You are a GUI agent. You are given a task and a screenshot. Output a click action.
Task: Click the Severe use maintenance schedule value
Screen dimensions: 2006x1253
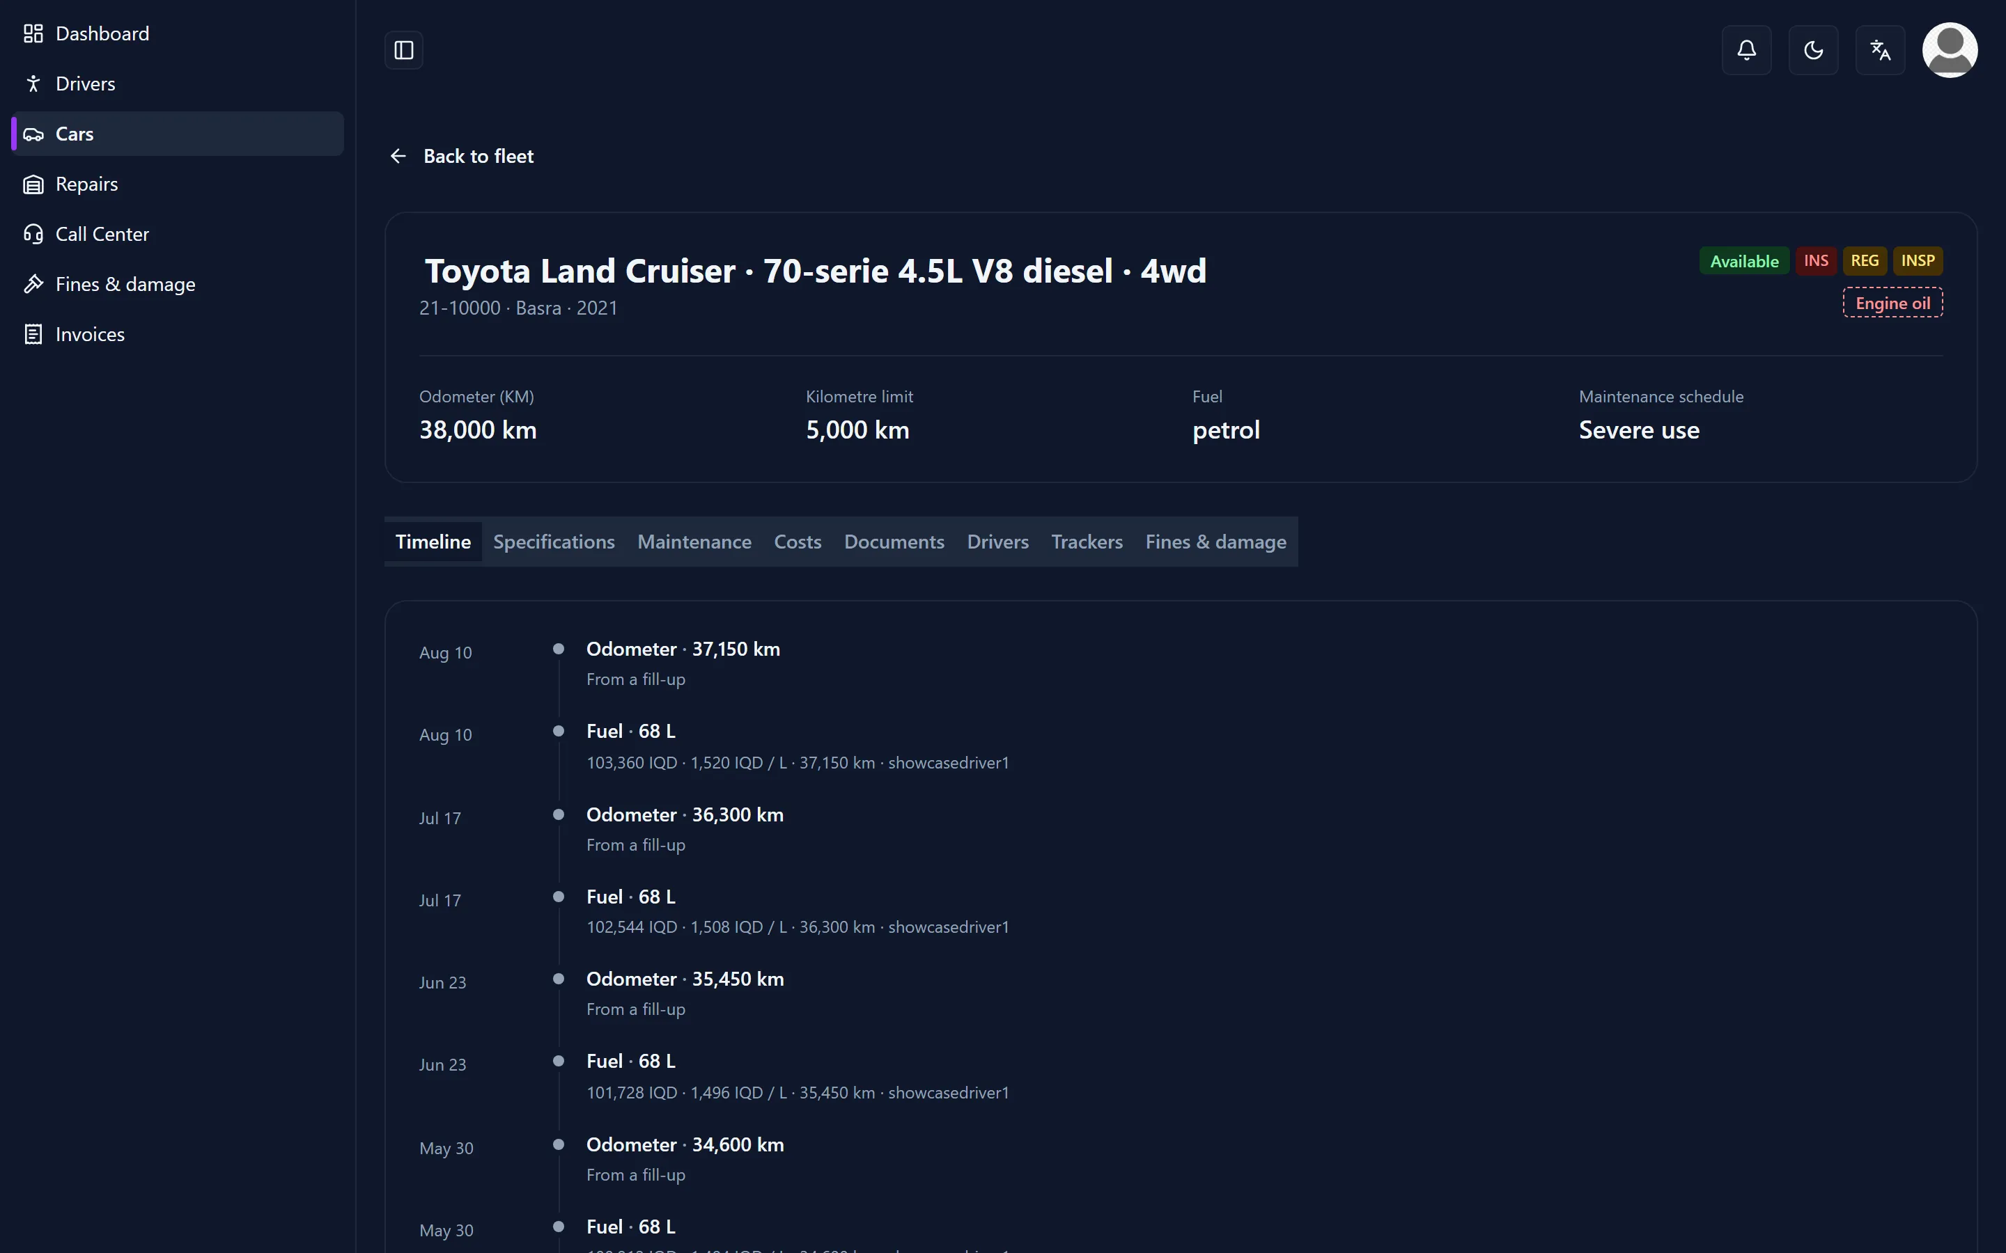(1639, 430)
